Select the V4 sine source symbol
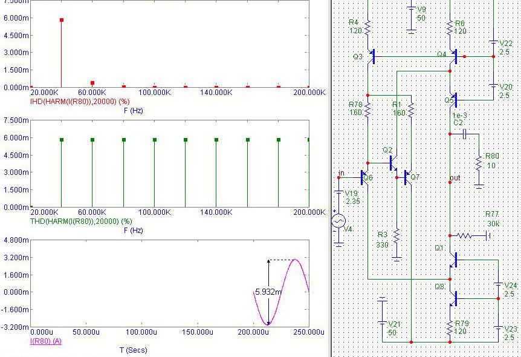The image size is (521, 357). coord(338,221)
